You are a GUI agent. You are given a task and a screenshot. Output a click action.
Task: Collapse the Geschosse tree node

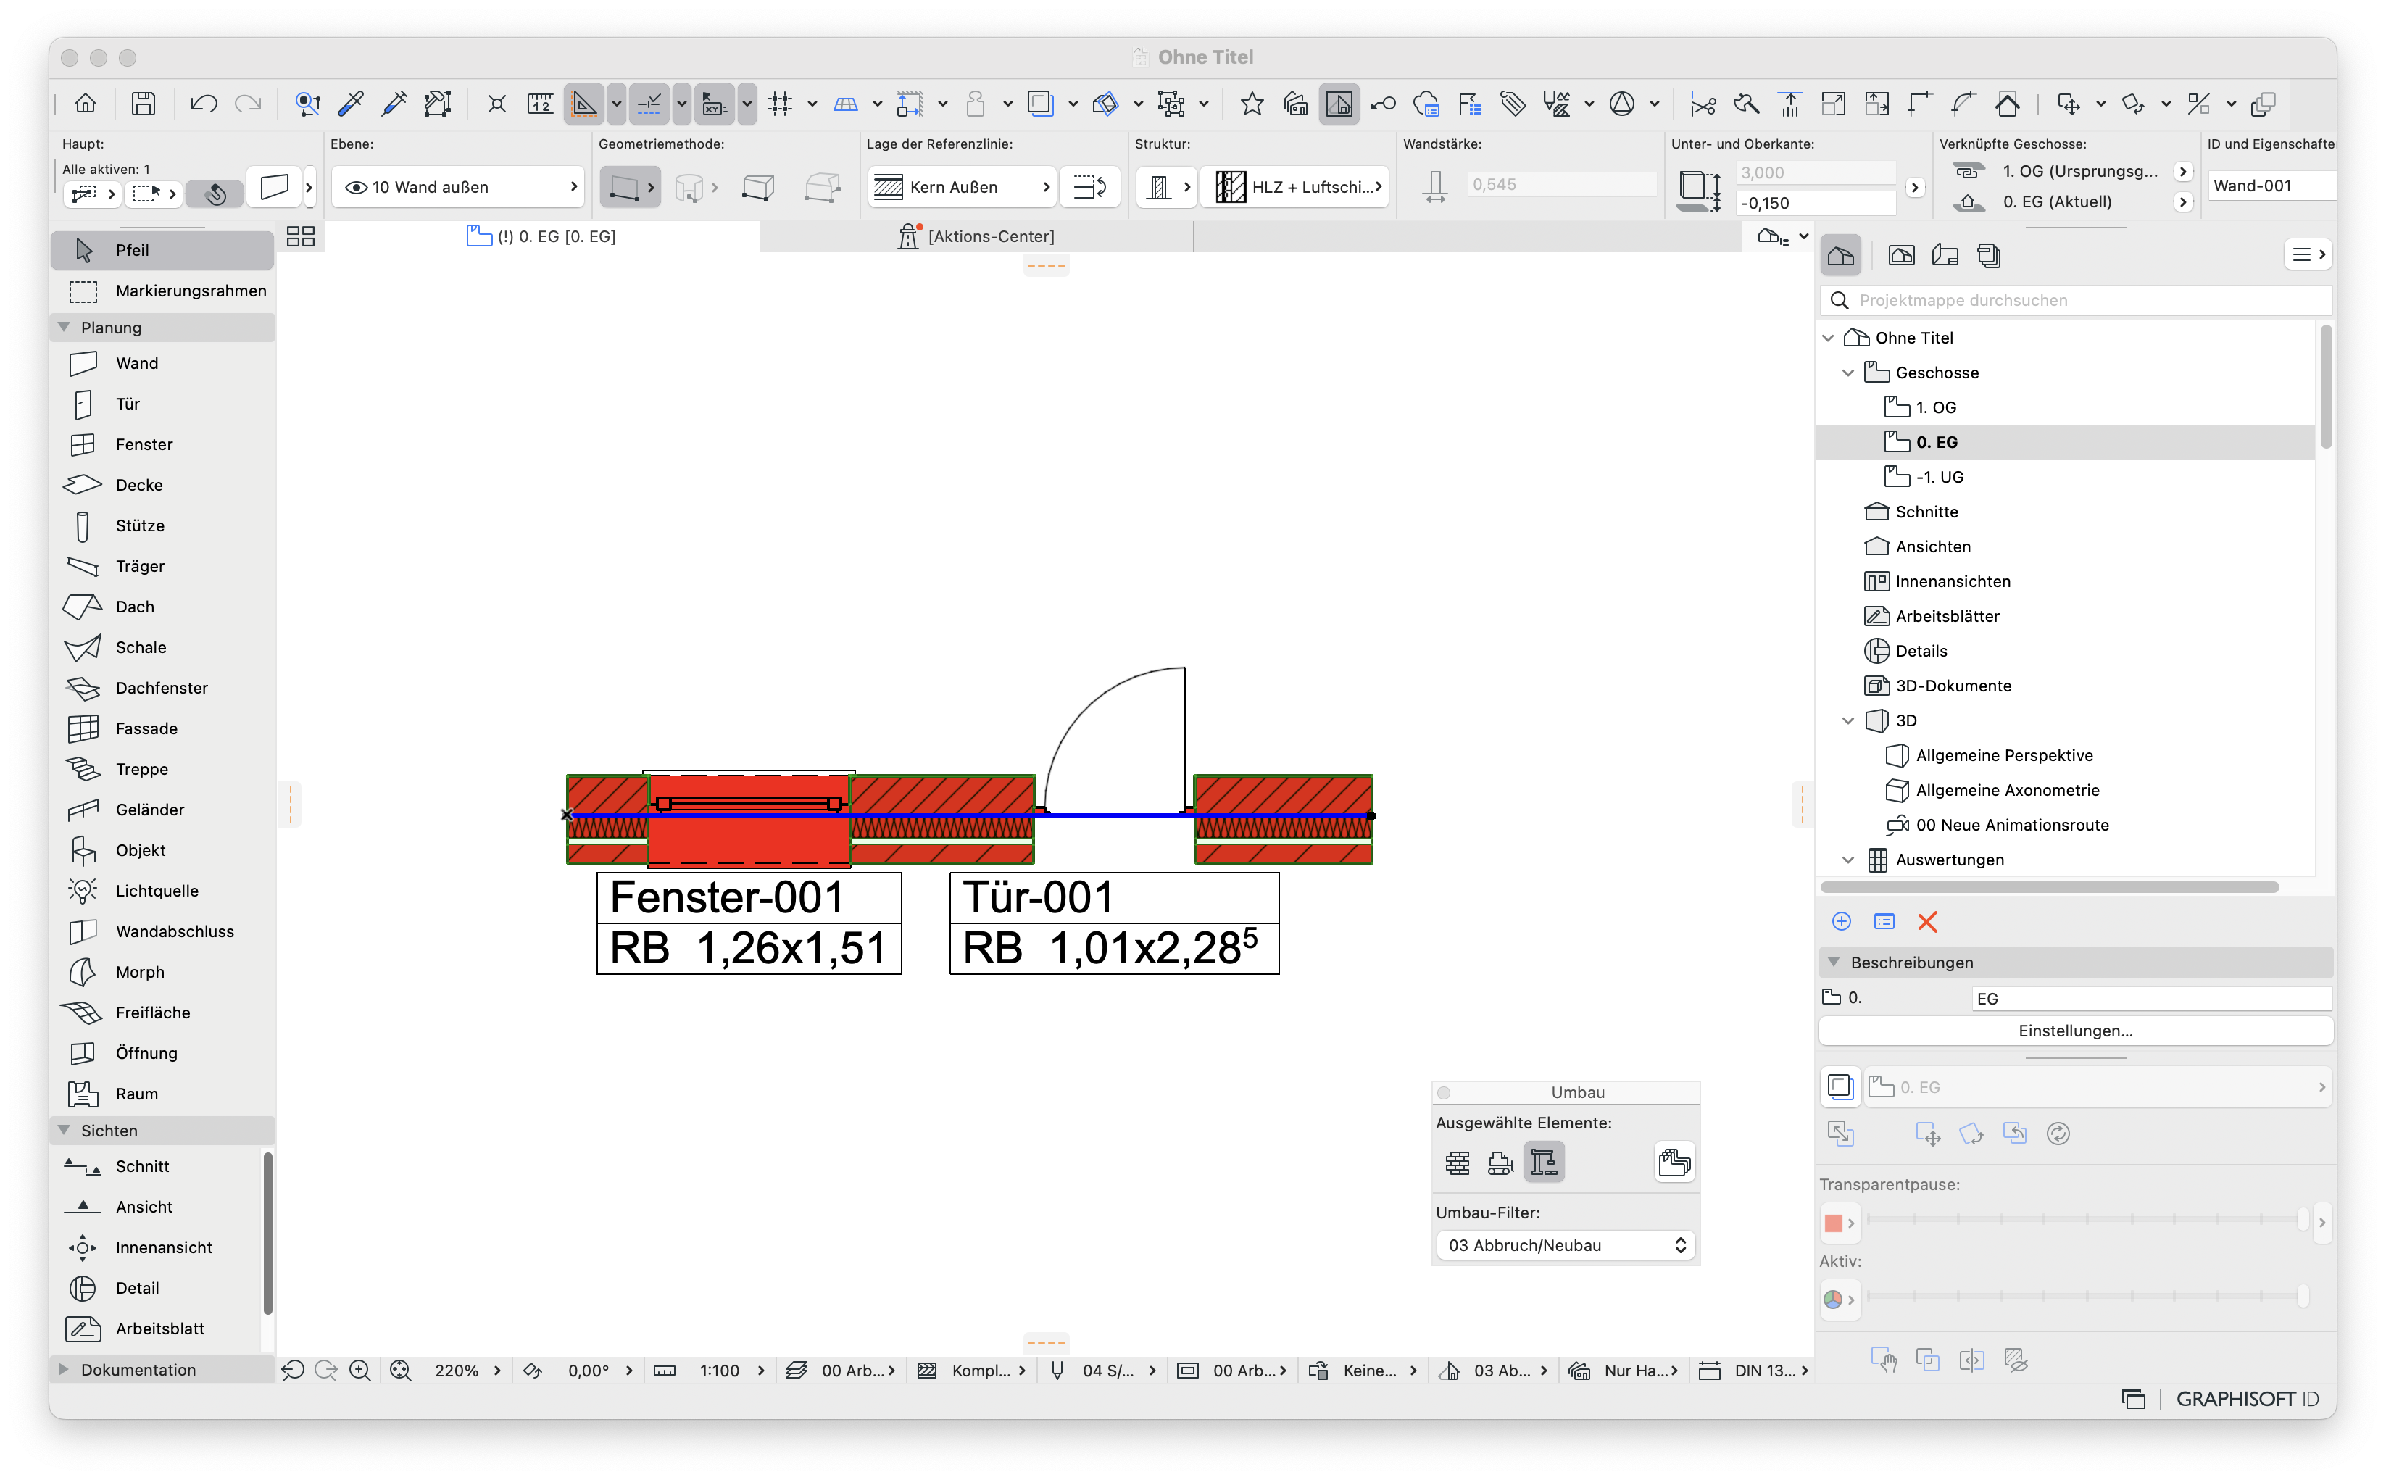1847,373
